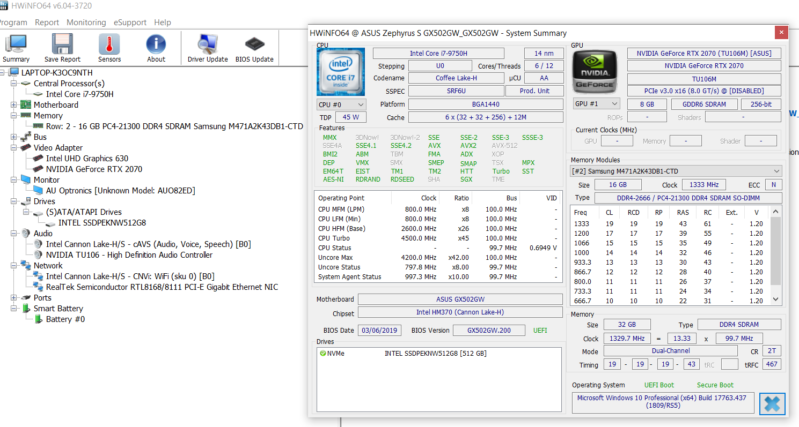Collapse the Memory tree node
The width and height of the screenshot is (799, 427).
click(14, 116)
